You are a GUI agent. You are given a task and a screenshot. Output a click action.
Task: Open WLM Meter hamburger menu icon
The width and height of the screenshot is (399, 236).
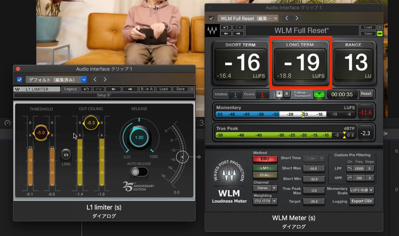point(380,27)
